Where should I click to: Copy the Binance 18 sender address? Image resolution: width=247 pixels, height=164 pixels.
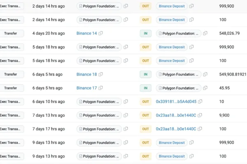click(x=100, y=74)
